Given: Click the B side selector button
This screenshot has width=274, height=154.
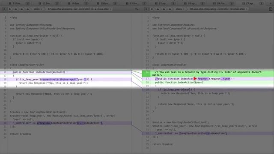Looking at the screenshot, I should pyautogui.click(x=146, y=9).
